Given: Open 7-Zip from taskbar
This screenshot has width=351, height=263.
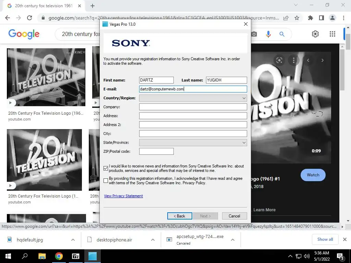Looking at the screenshot, I should tap(75, 256).
